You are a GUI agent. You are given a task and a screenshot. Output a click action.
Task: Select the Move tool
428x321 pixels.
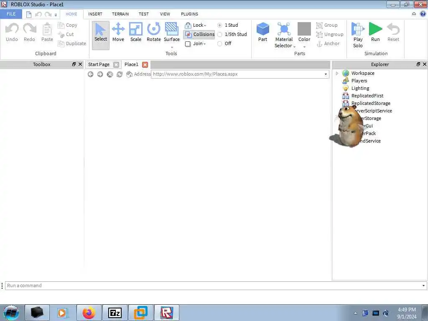point(118,32)
